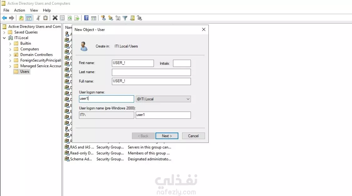Click "Servers in this group can..." description
352x196 pixels.
pos(150,147)
